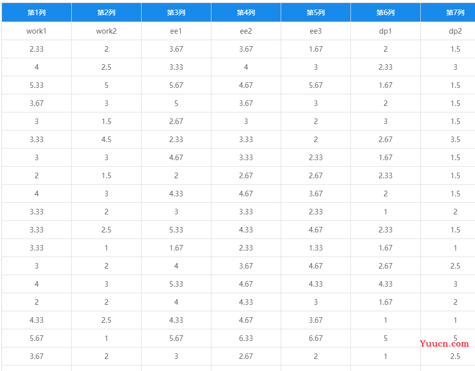475x371 pixels.
Task: Select the work1 cell
Action: click(x=37, y=31)
